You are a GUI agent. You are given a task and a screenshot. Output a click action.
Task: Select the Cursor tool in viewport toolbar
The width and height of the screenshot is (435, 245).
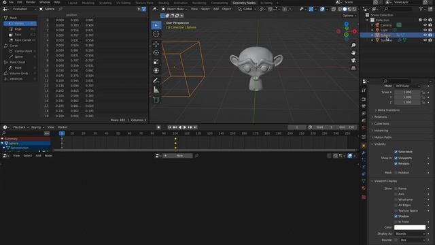tap(156, 34)
